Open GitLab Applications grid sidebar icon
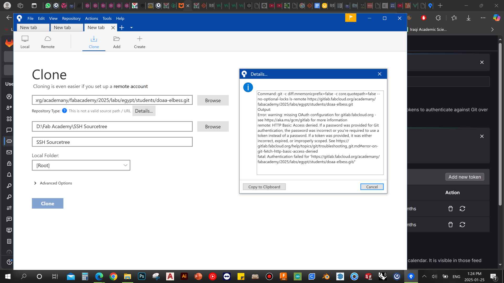 9,119
